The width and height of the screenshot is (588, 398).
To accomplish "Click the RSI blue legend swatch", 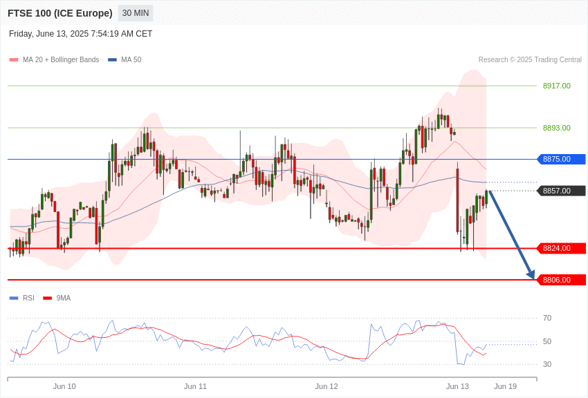I will click(14, 298).
